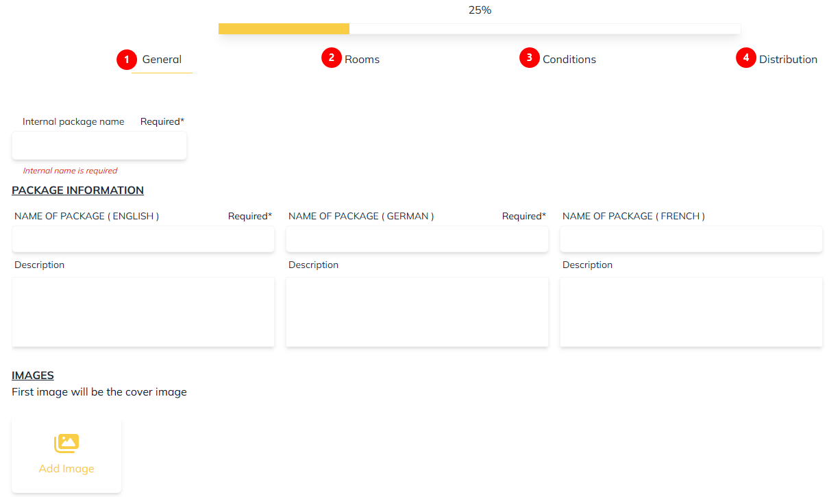The height and width of the screenshot is (497, 829).
Task: Click the English Description text area
Action: pos(143,312)
